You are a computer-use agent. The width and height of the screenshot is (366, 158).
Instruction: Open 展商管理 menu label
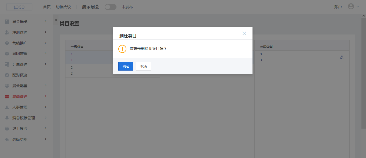(20, 97)
